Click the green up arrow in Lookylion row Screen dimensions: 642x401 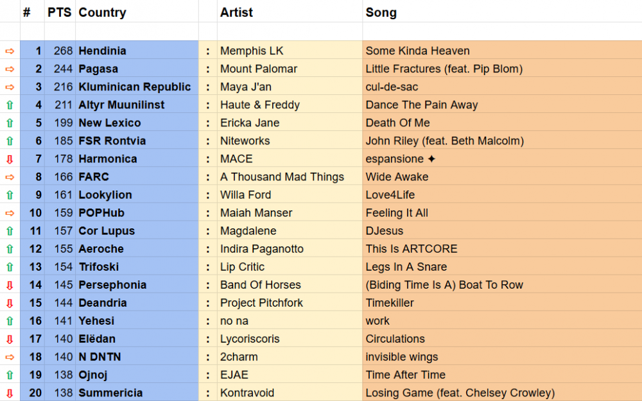tap(10, 194)
